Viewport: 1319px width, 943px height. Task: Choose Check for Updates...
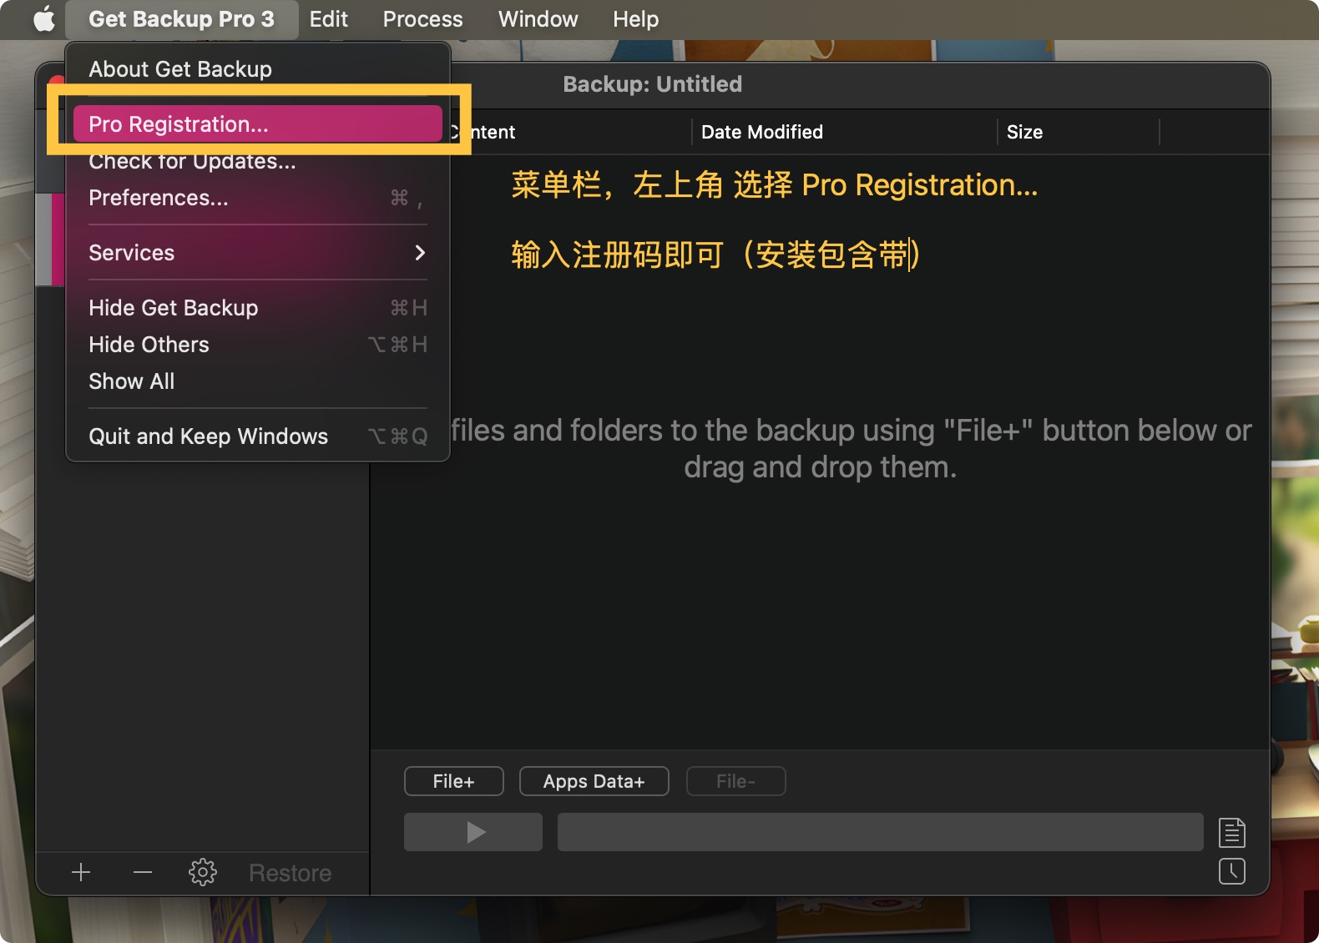(x=258, y=161)
